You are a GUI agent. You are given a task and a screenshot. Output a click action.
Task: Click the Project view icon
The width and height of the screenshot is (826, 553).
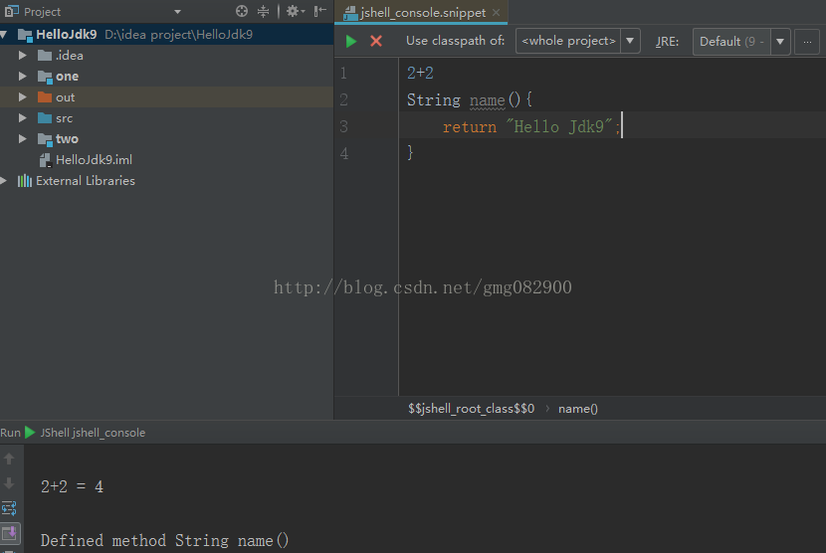(x=12, y=11)
